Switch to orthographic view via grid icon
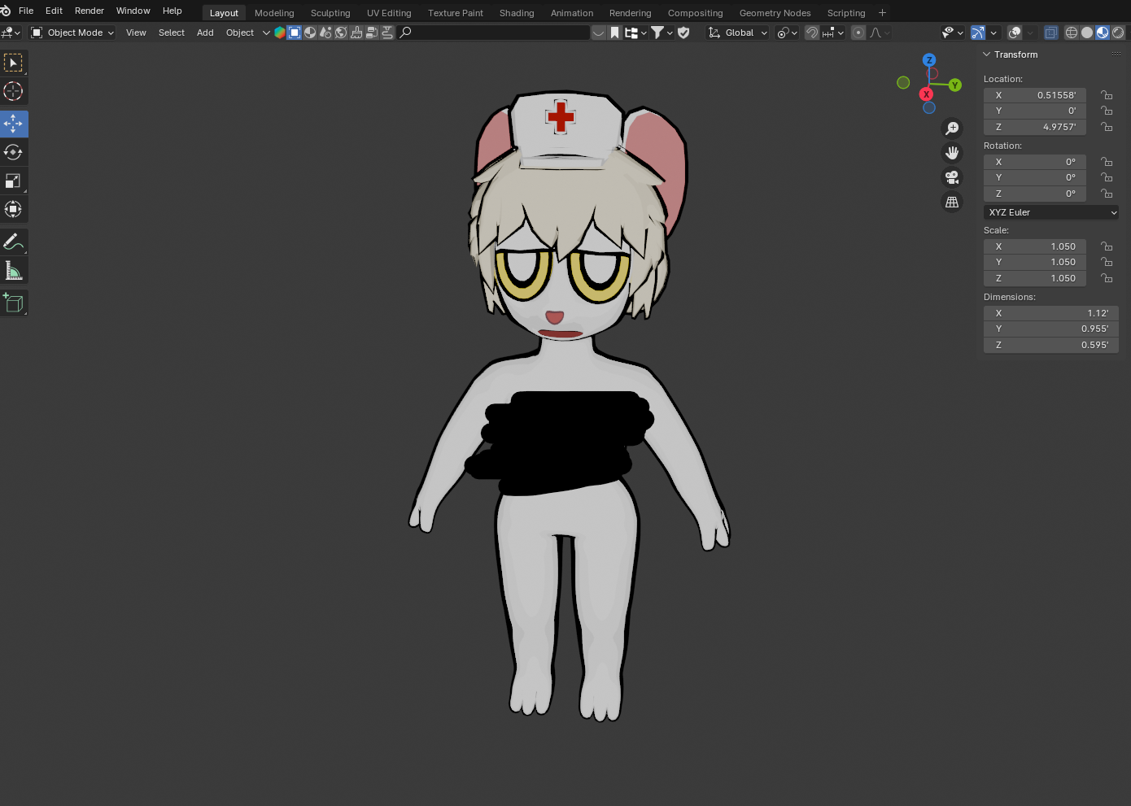Viewport: 1131px width, 806px height. pyautogui.click(x=952, y=203)
